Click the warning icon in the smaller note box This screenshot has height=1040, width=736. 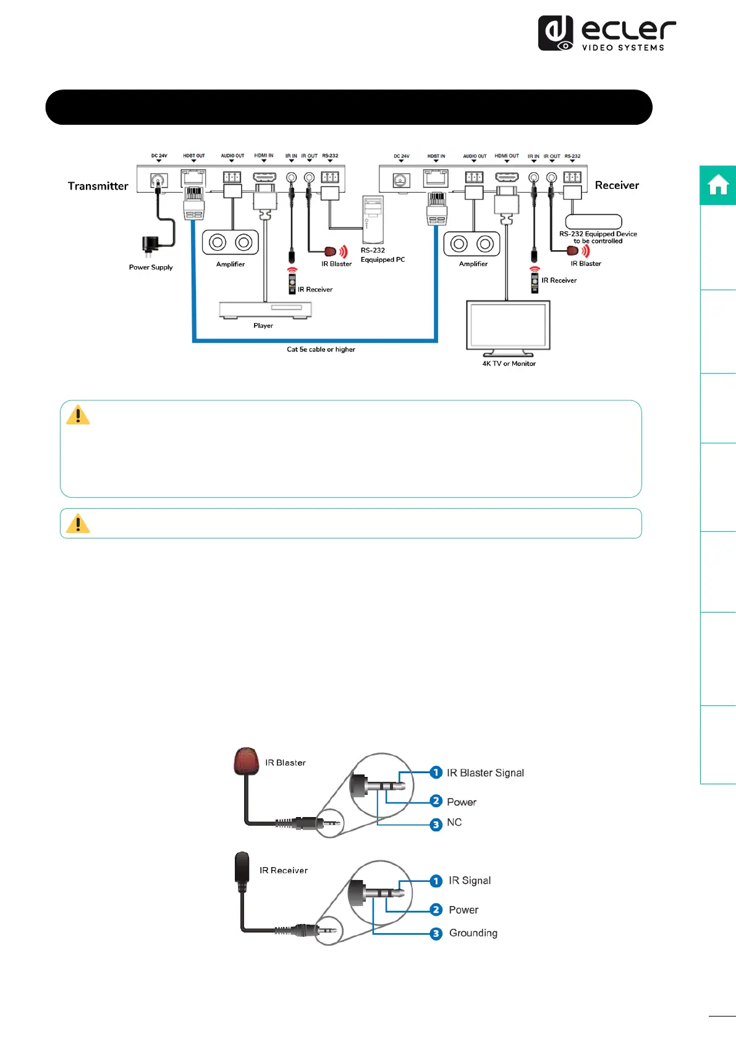(78, 524)
